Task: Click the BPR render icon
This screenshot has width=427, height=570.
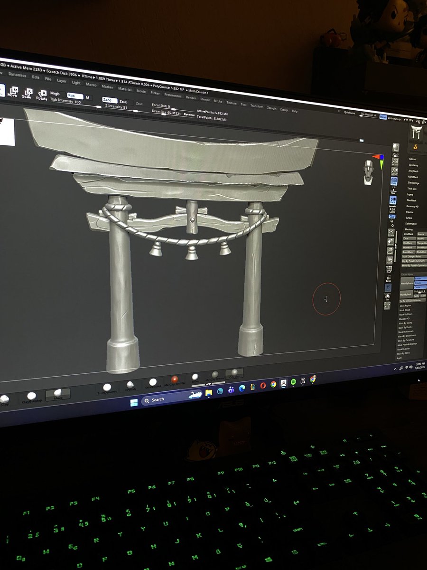Action: tap(396, 147)
